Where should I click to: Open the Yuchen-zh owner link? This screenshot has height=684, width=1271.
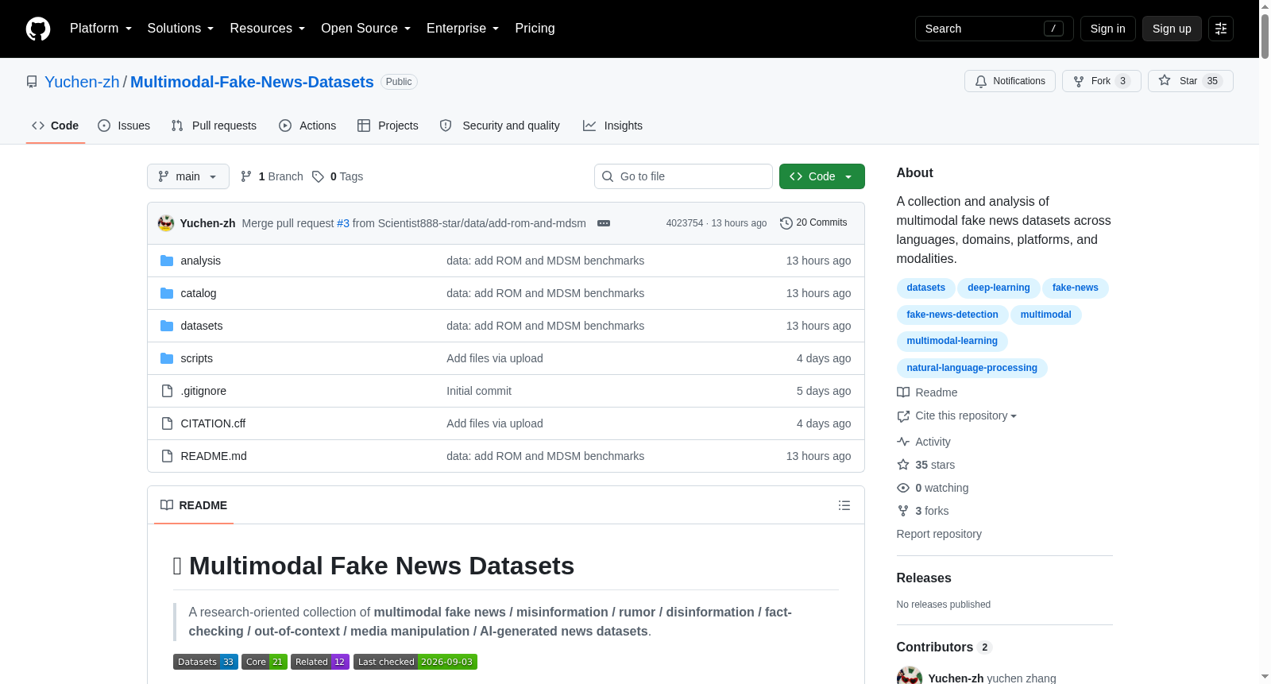click(82, 82)
